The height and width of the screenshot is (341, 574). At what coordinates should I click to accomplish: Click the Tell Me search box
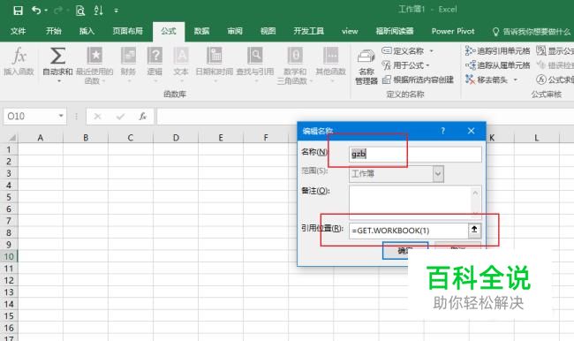(532, 32)
